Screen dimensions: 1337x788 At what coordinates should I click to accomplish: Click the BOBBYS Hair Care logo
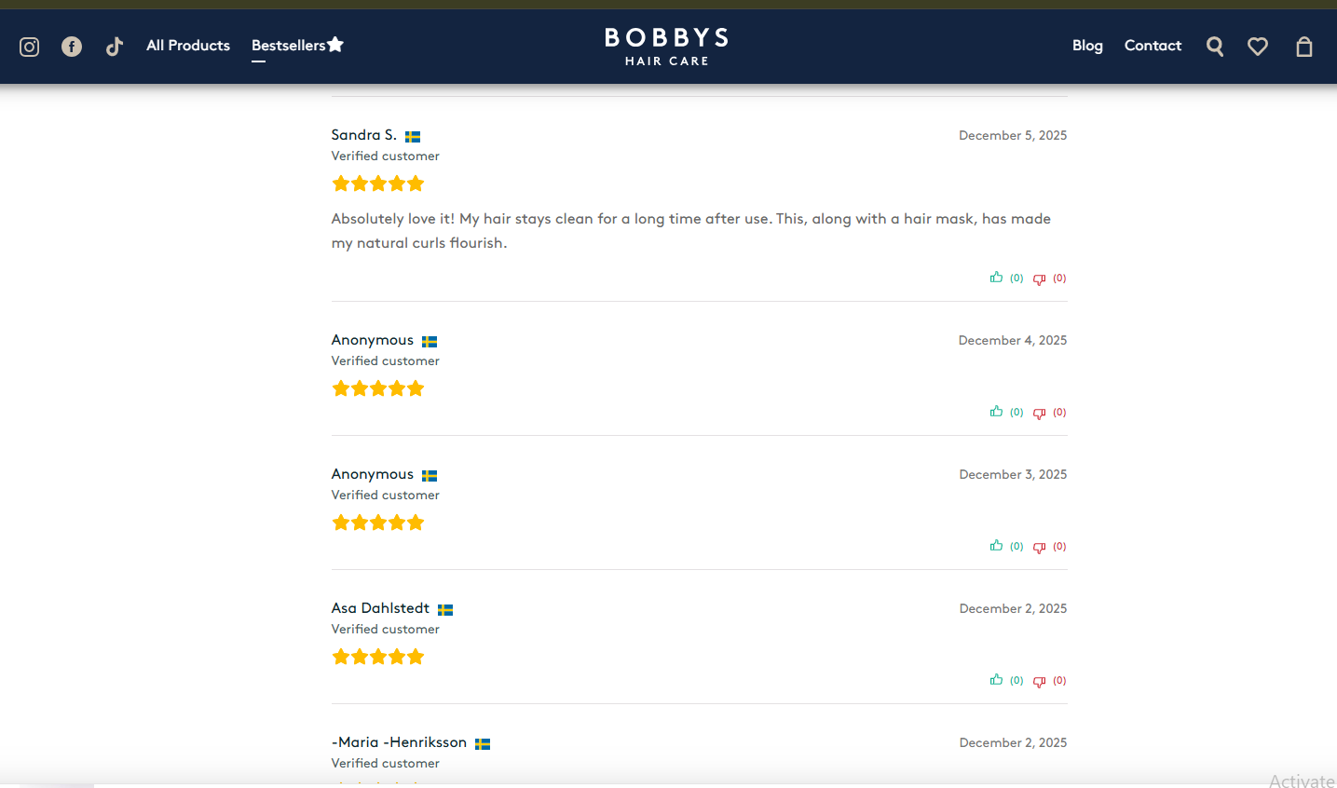click(666, 46)
